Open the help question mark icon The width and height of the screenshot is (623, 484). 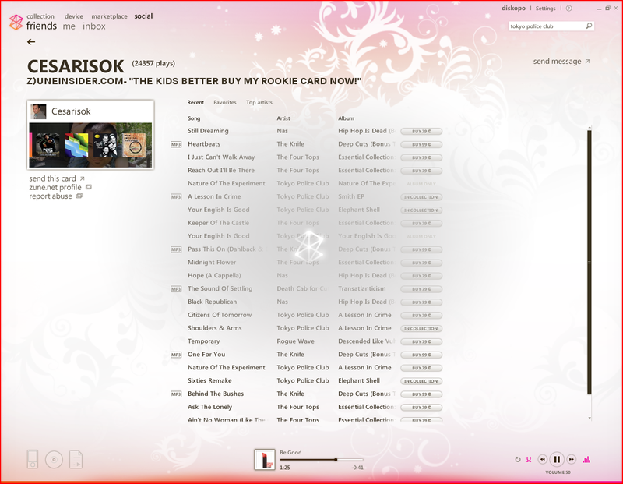569,9
